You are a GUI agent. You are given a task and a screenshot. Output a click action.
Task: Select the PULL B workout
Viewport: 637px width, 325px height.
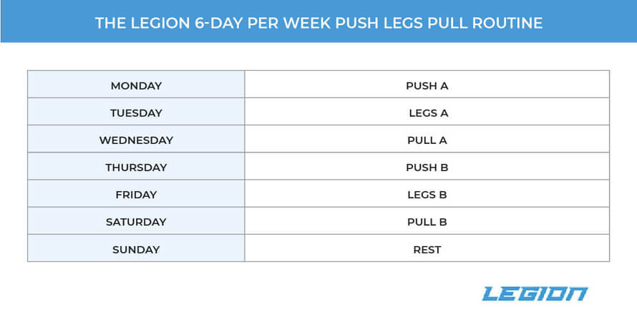427,222
